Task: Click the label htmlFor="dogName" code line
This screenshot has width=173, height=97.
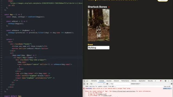Action: click(33, 76)
